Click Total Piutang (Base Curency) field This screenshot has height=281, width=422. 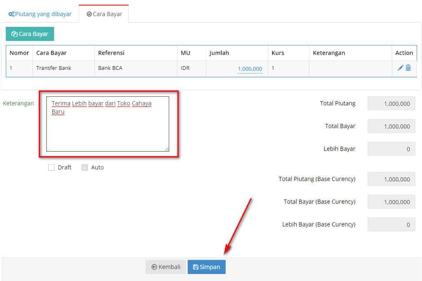[391, 179]
